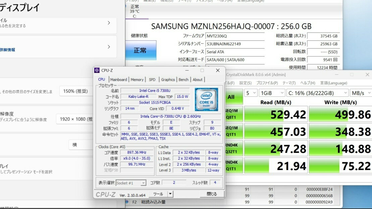The image size is (372, 209).
Task: Expand the ツール dropdown arrow in CPU-Z
Action: point(170,194)
